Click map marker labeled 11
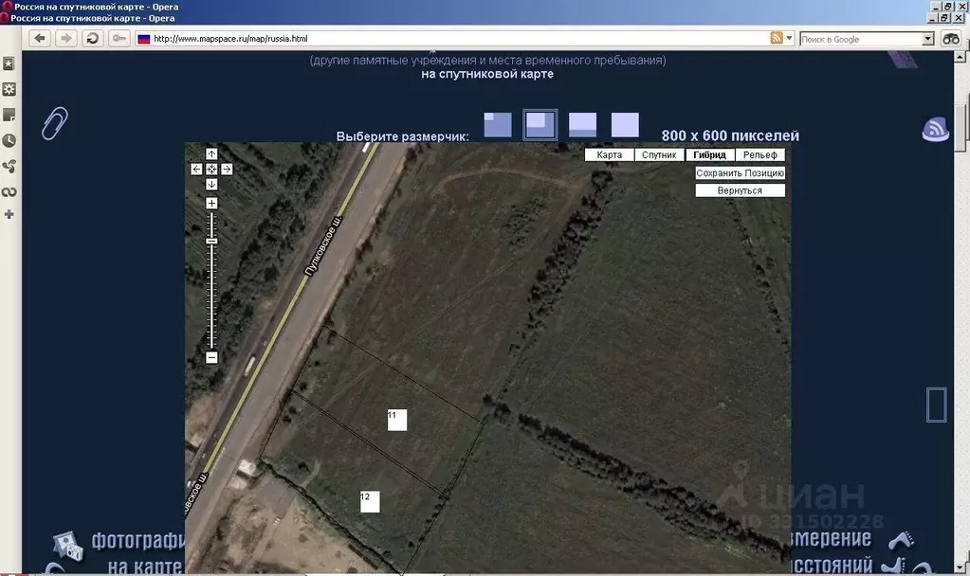The width and height of the screenshot is (970, 576). pyautogui.click(x=397, y=420)
